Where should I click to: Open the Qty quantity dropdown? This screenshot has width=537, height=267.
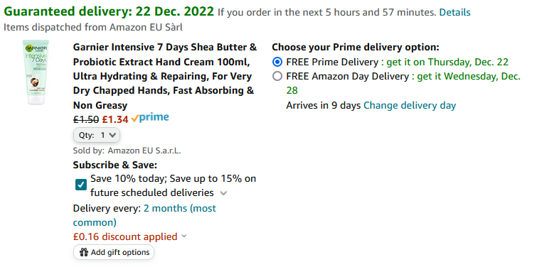tap(97, 135)
